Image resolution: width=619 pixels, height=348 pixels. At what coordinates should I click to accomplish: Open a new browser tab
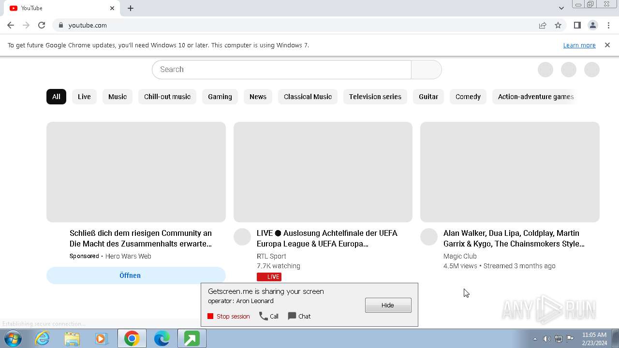click(131, 8)
